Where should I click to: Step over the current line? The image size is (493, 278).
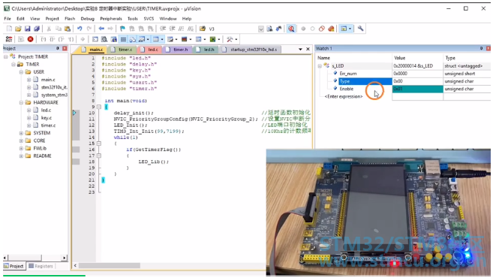[53, 39]
